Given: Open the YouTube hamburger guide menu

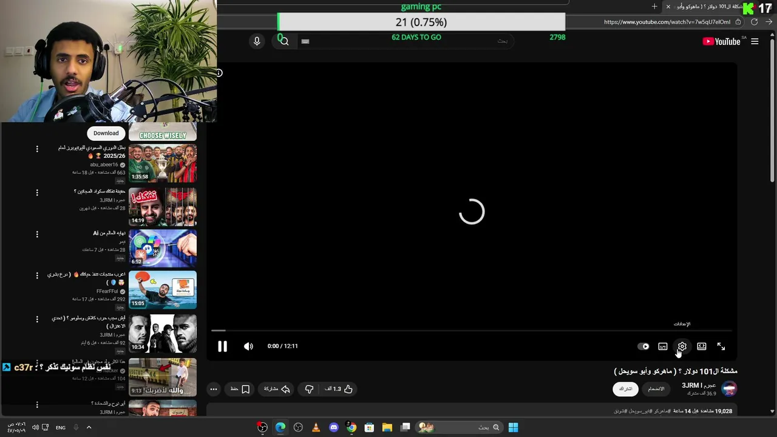Looking at the screenshot, I should tap(755, 41).
